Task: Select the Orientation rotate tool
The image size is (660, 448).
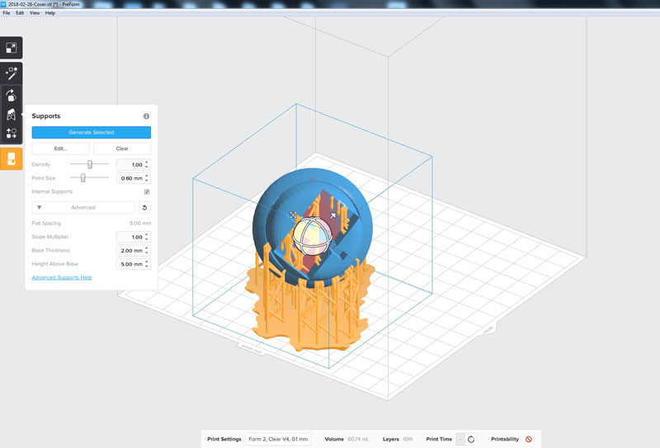Action: (12, 95)
